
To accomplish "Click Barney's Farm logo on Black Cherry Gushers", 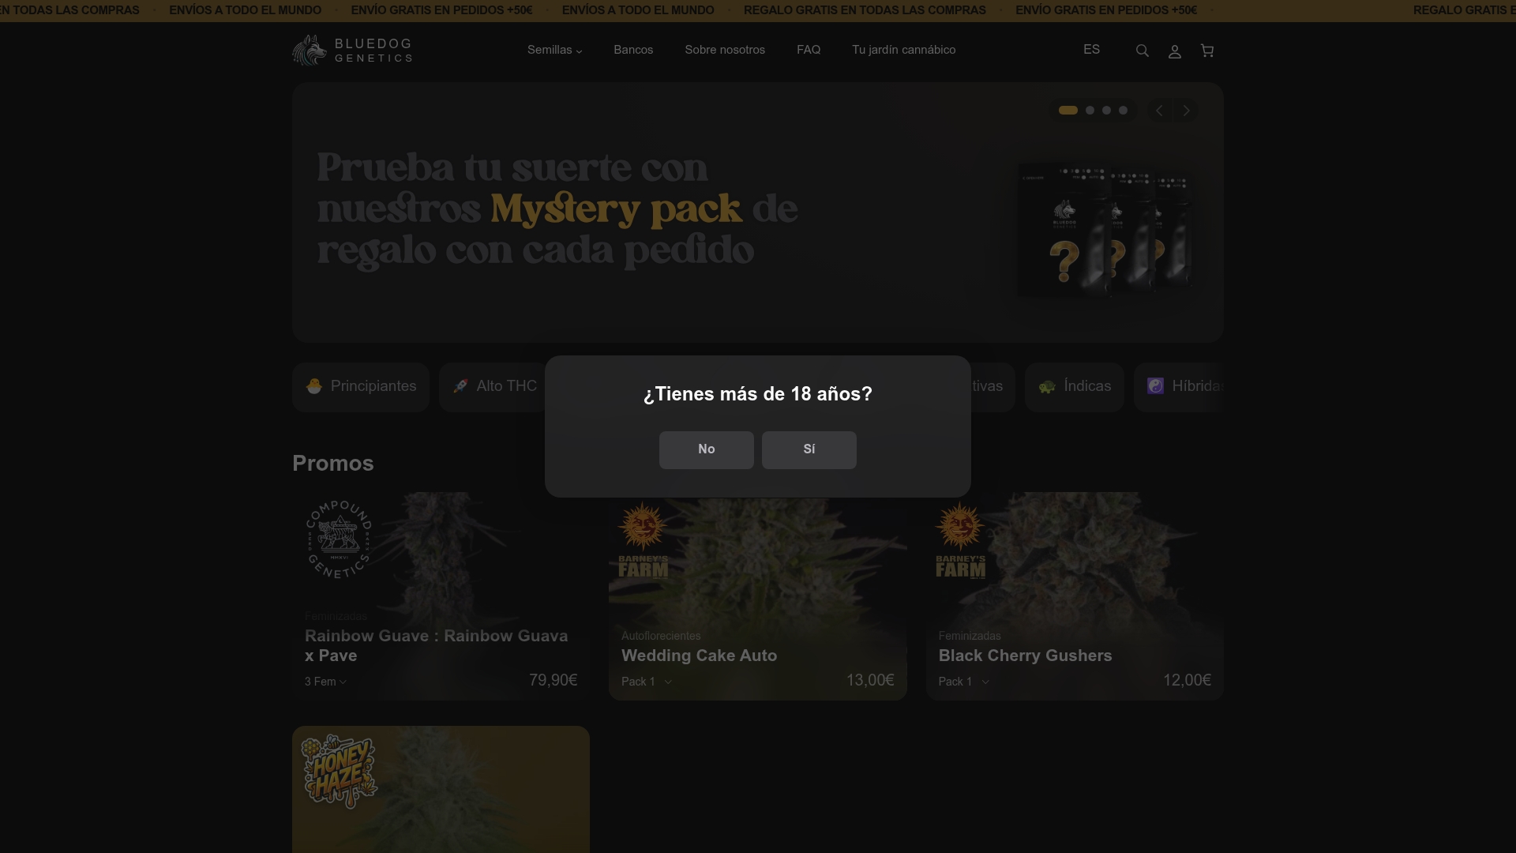I will point(961,540).
